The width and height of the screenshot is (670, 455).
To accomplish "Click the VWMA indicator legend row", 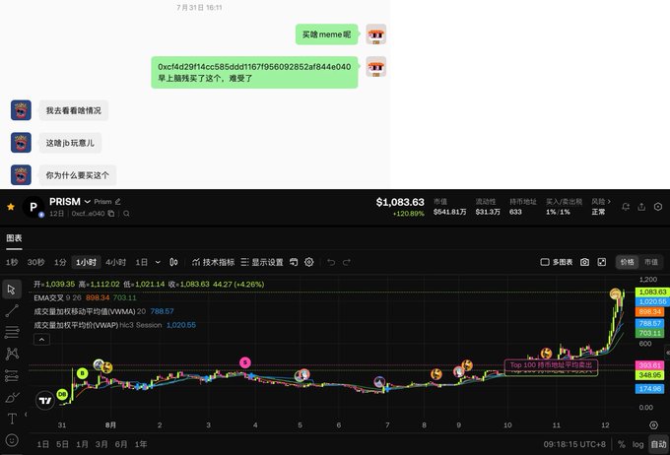I will (103, 311).
